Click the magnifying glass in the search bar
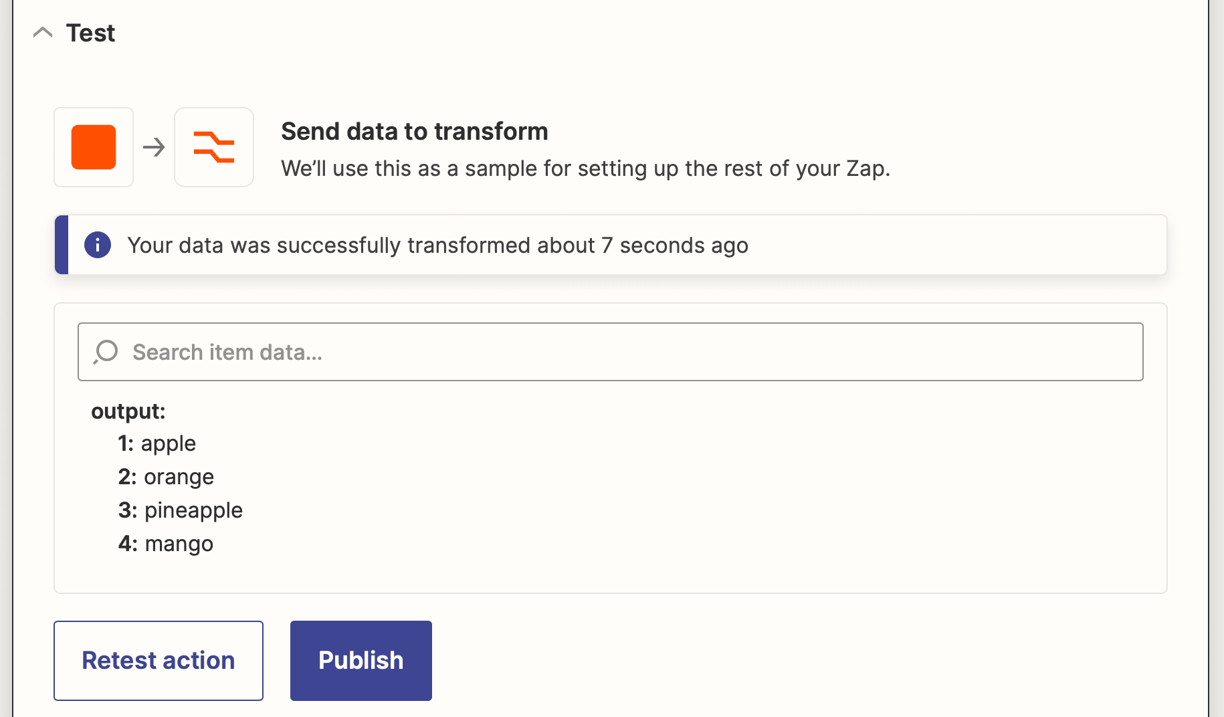The height and width of the screenshot is (717, 1224). point(106,351)
